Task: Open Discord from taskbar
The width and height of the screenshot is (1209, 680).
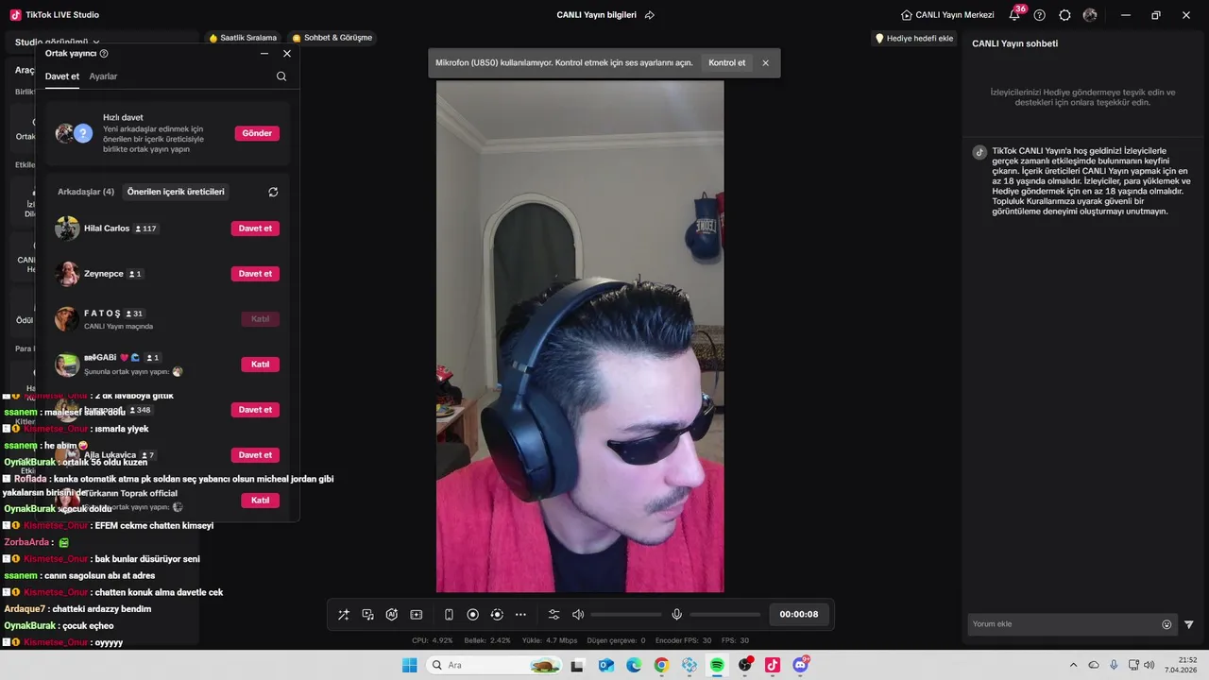Action: [x=801, y=665]
